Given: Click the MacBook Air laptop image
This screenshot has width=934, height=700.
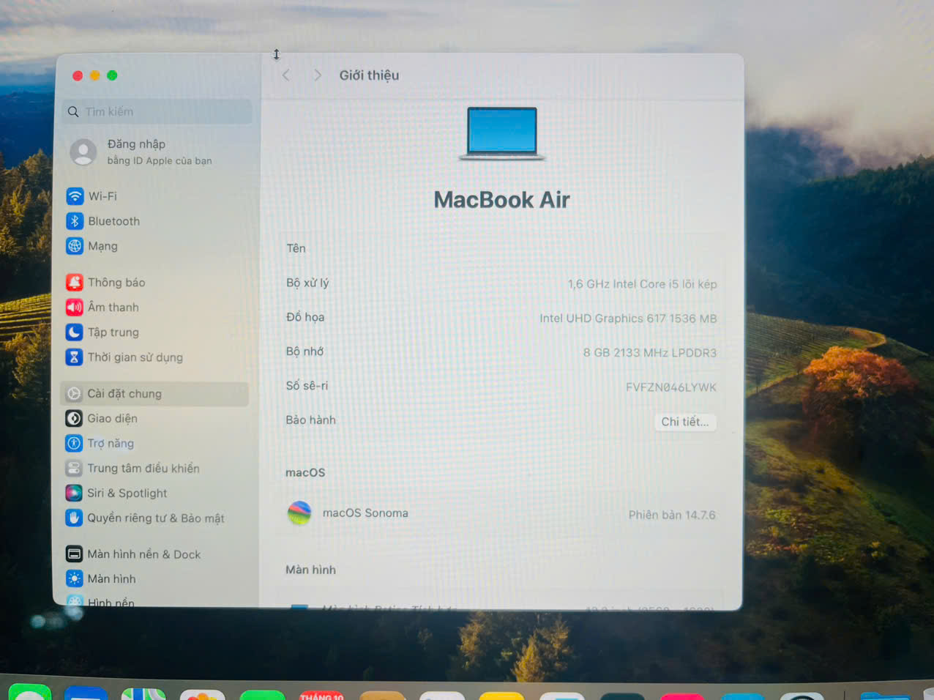Looking at the screenshot, I should coord(502,133).
